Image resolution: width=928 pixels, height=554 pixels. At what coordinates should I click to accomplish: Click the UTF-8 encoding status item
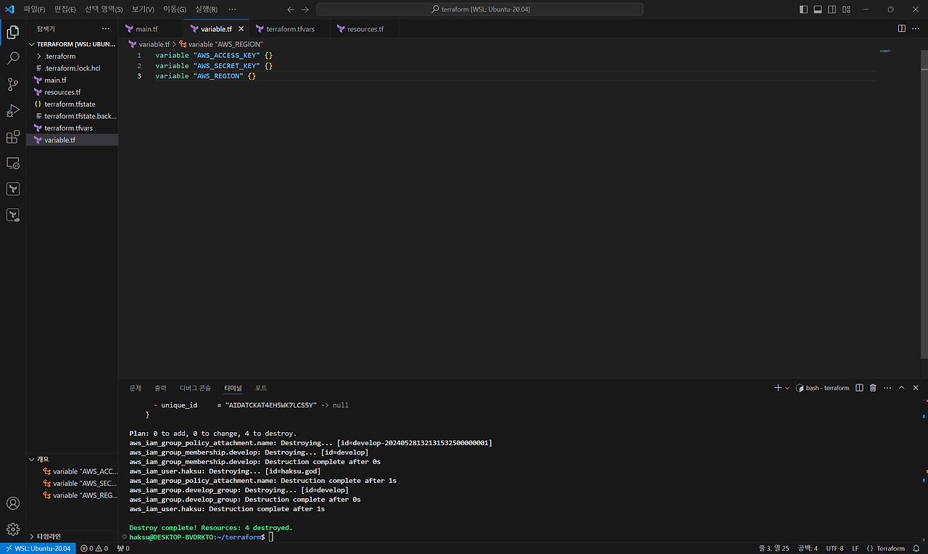click(834, 548)
